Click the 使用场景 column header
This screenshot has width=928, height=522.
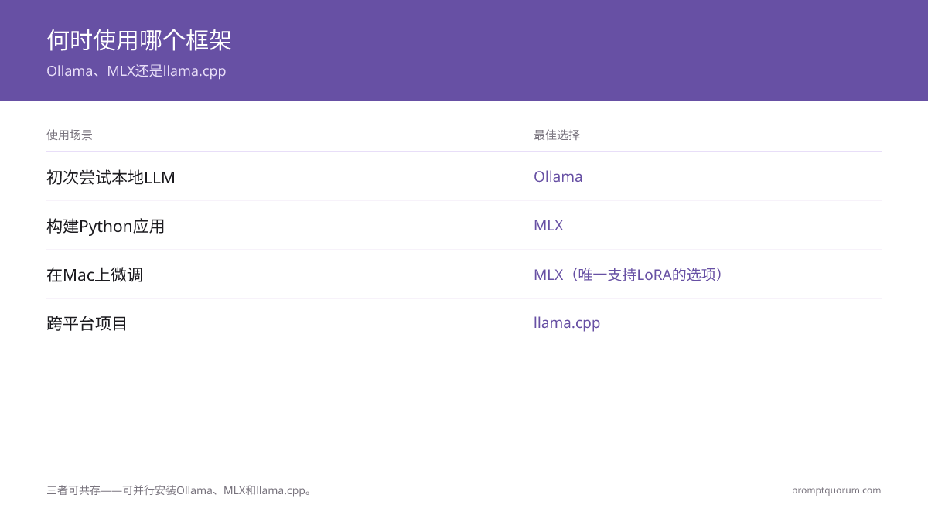tap(70, 135)
